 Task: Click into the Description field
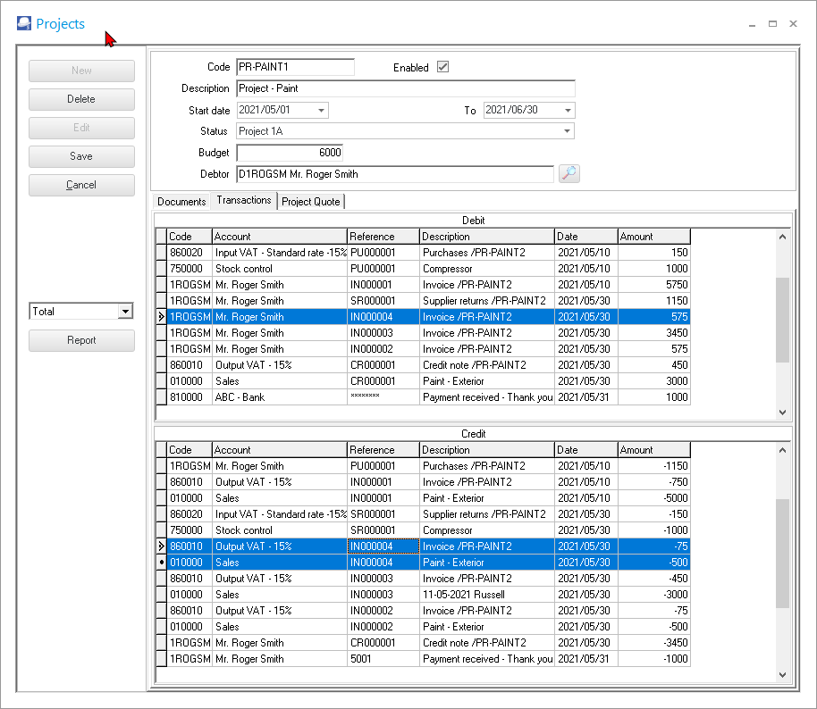click(405, 88)
